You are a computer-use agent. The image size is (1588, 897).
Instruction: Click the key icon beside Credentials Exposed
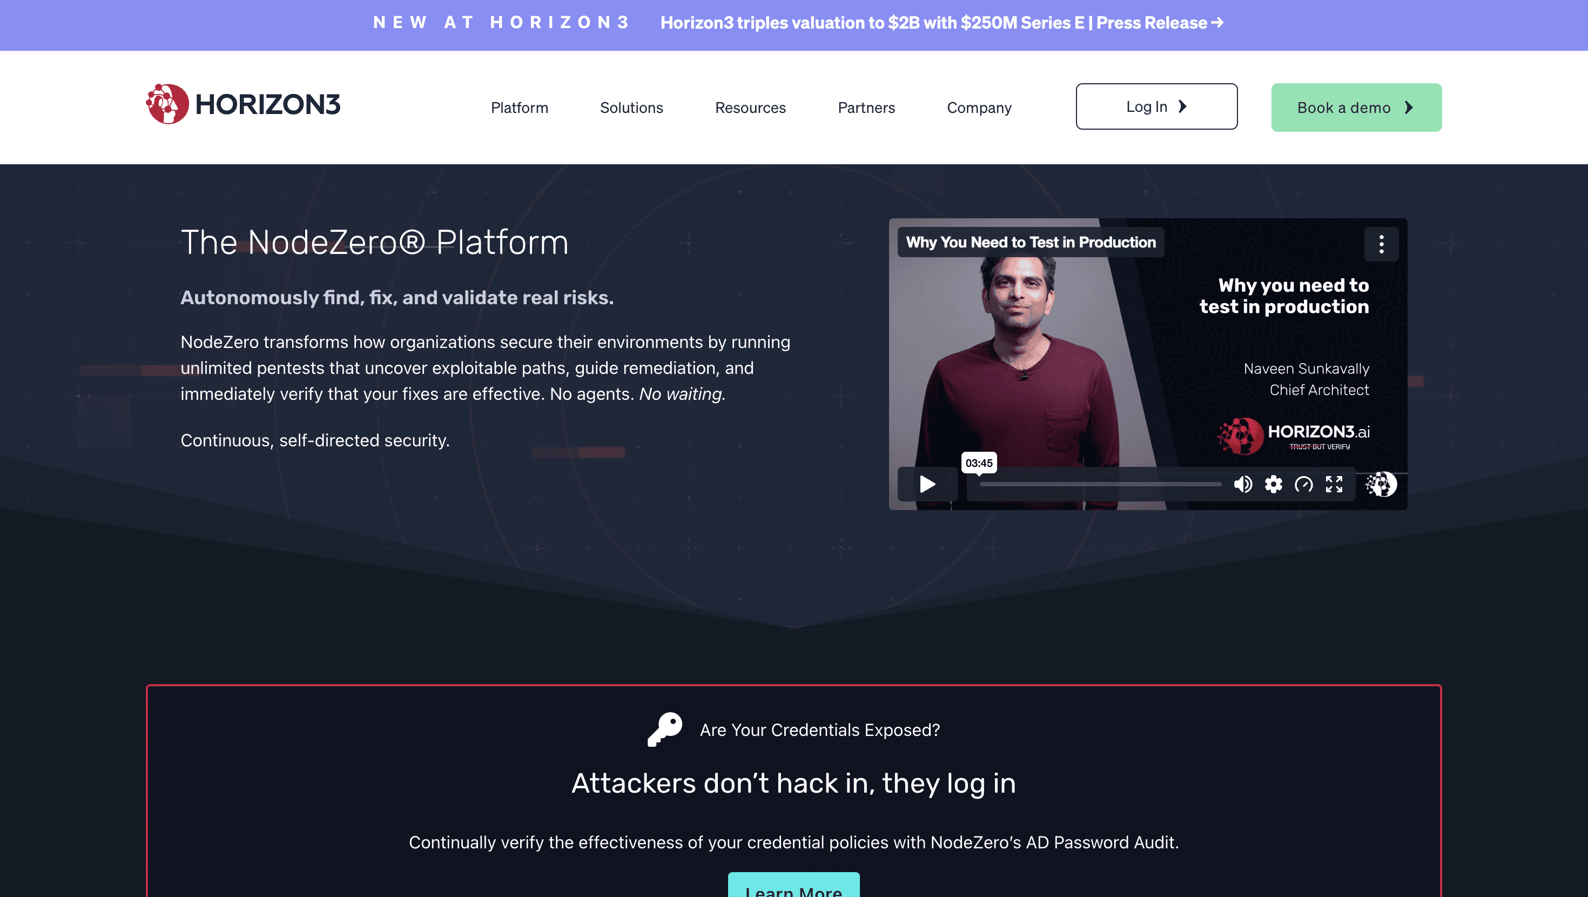pos(664,730)
